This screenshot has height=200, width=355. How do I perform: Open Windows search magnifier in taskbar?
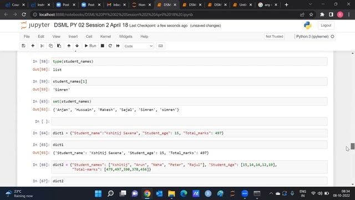110,193
